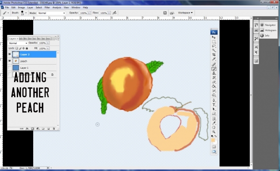Select the Path Selection tool
This screenshot has width=280, height=171.
[x=214, y=109]
